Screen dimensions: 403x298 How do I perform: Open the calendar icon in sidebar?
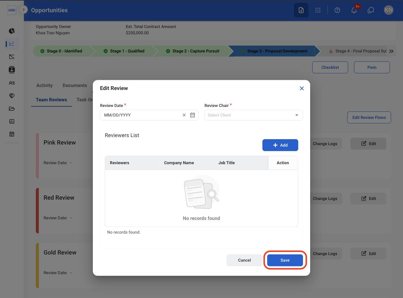[12, 134]
